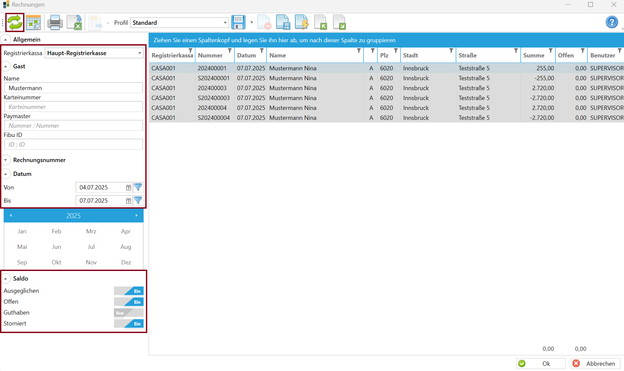Enable the Guthaben switch
The height and width of the screenshot is (371, 624).
coord(129,313)
